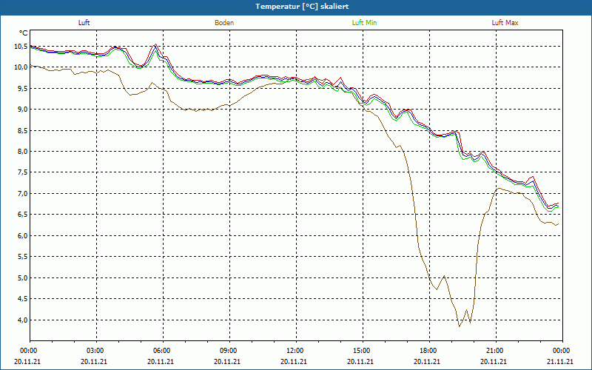The width and height of the screenshot is (592, 370).
Task: Click the 18:00 time axis label
Action: [428, 350]
